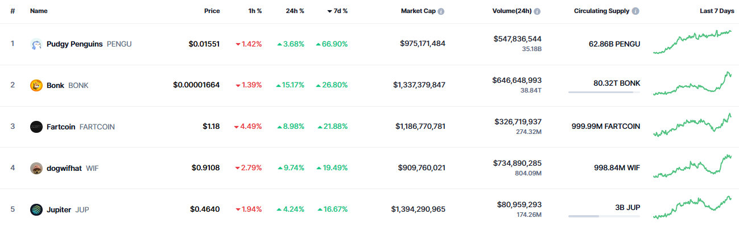Click Jupiter market cap $1,394,290,965
This screenshot has height=235, width=739.
(x=418, y=209)
